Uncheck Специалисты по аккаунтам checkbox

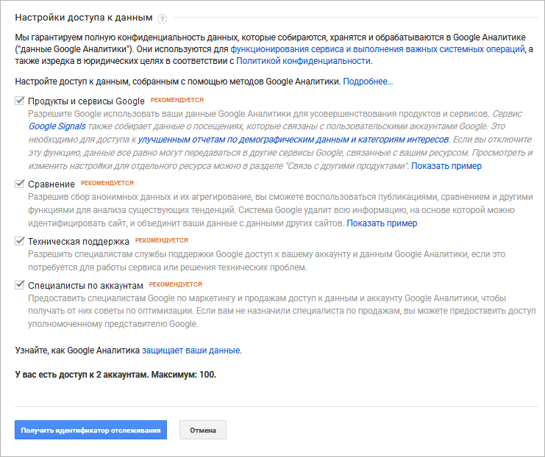(x=19, y=285)
